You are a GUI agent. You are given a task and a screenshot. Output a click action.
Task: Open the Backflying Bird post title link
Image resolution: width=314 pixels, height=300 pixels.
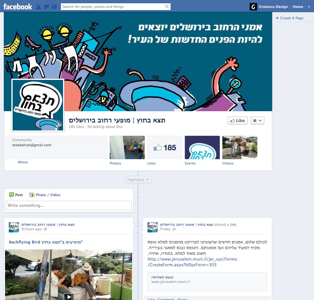click(46, 242)
